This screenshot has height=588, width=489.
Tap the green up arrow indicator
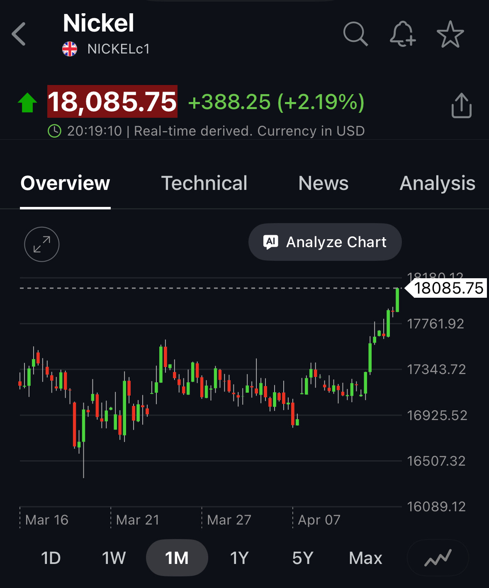27,102
